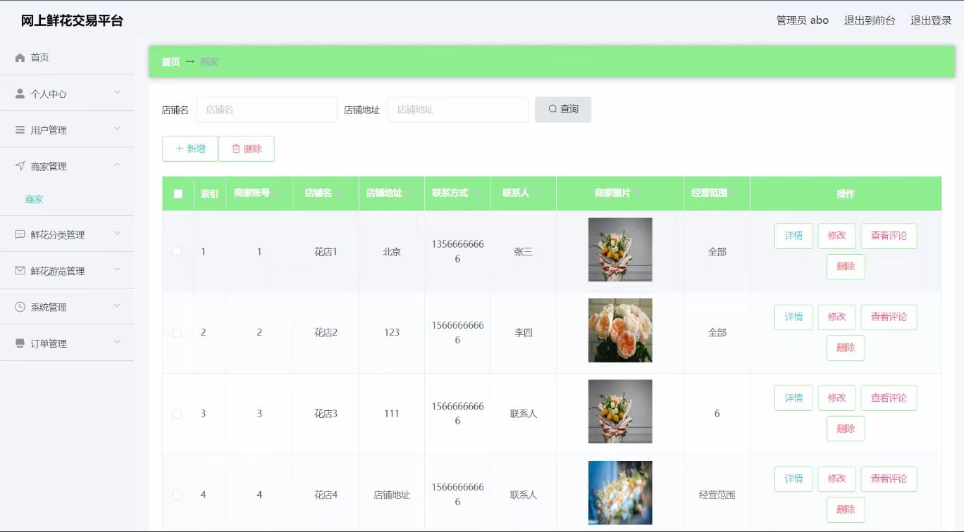Collapse 商家管理 using its chevron
Screen dimensions: 964x532
tap(118, 165)
